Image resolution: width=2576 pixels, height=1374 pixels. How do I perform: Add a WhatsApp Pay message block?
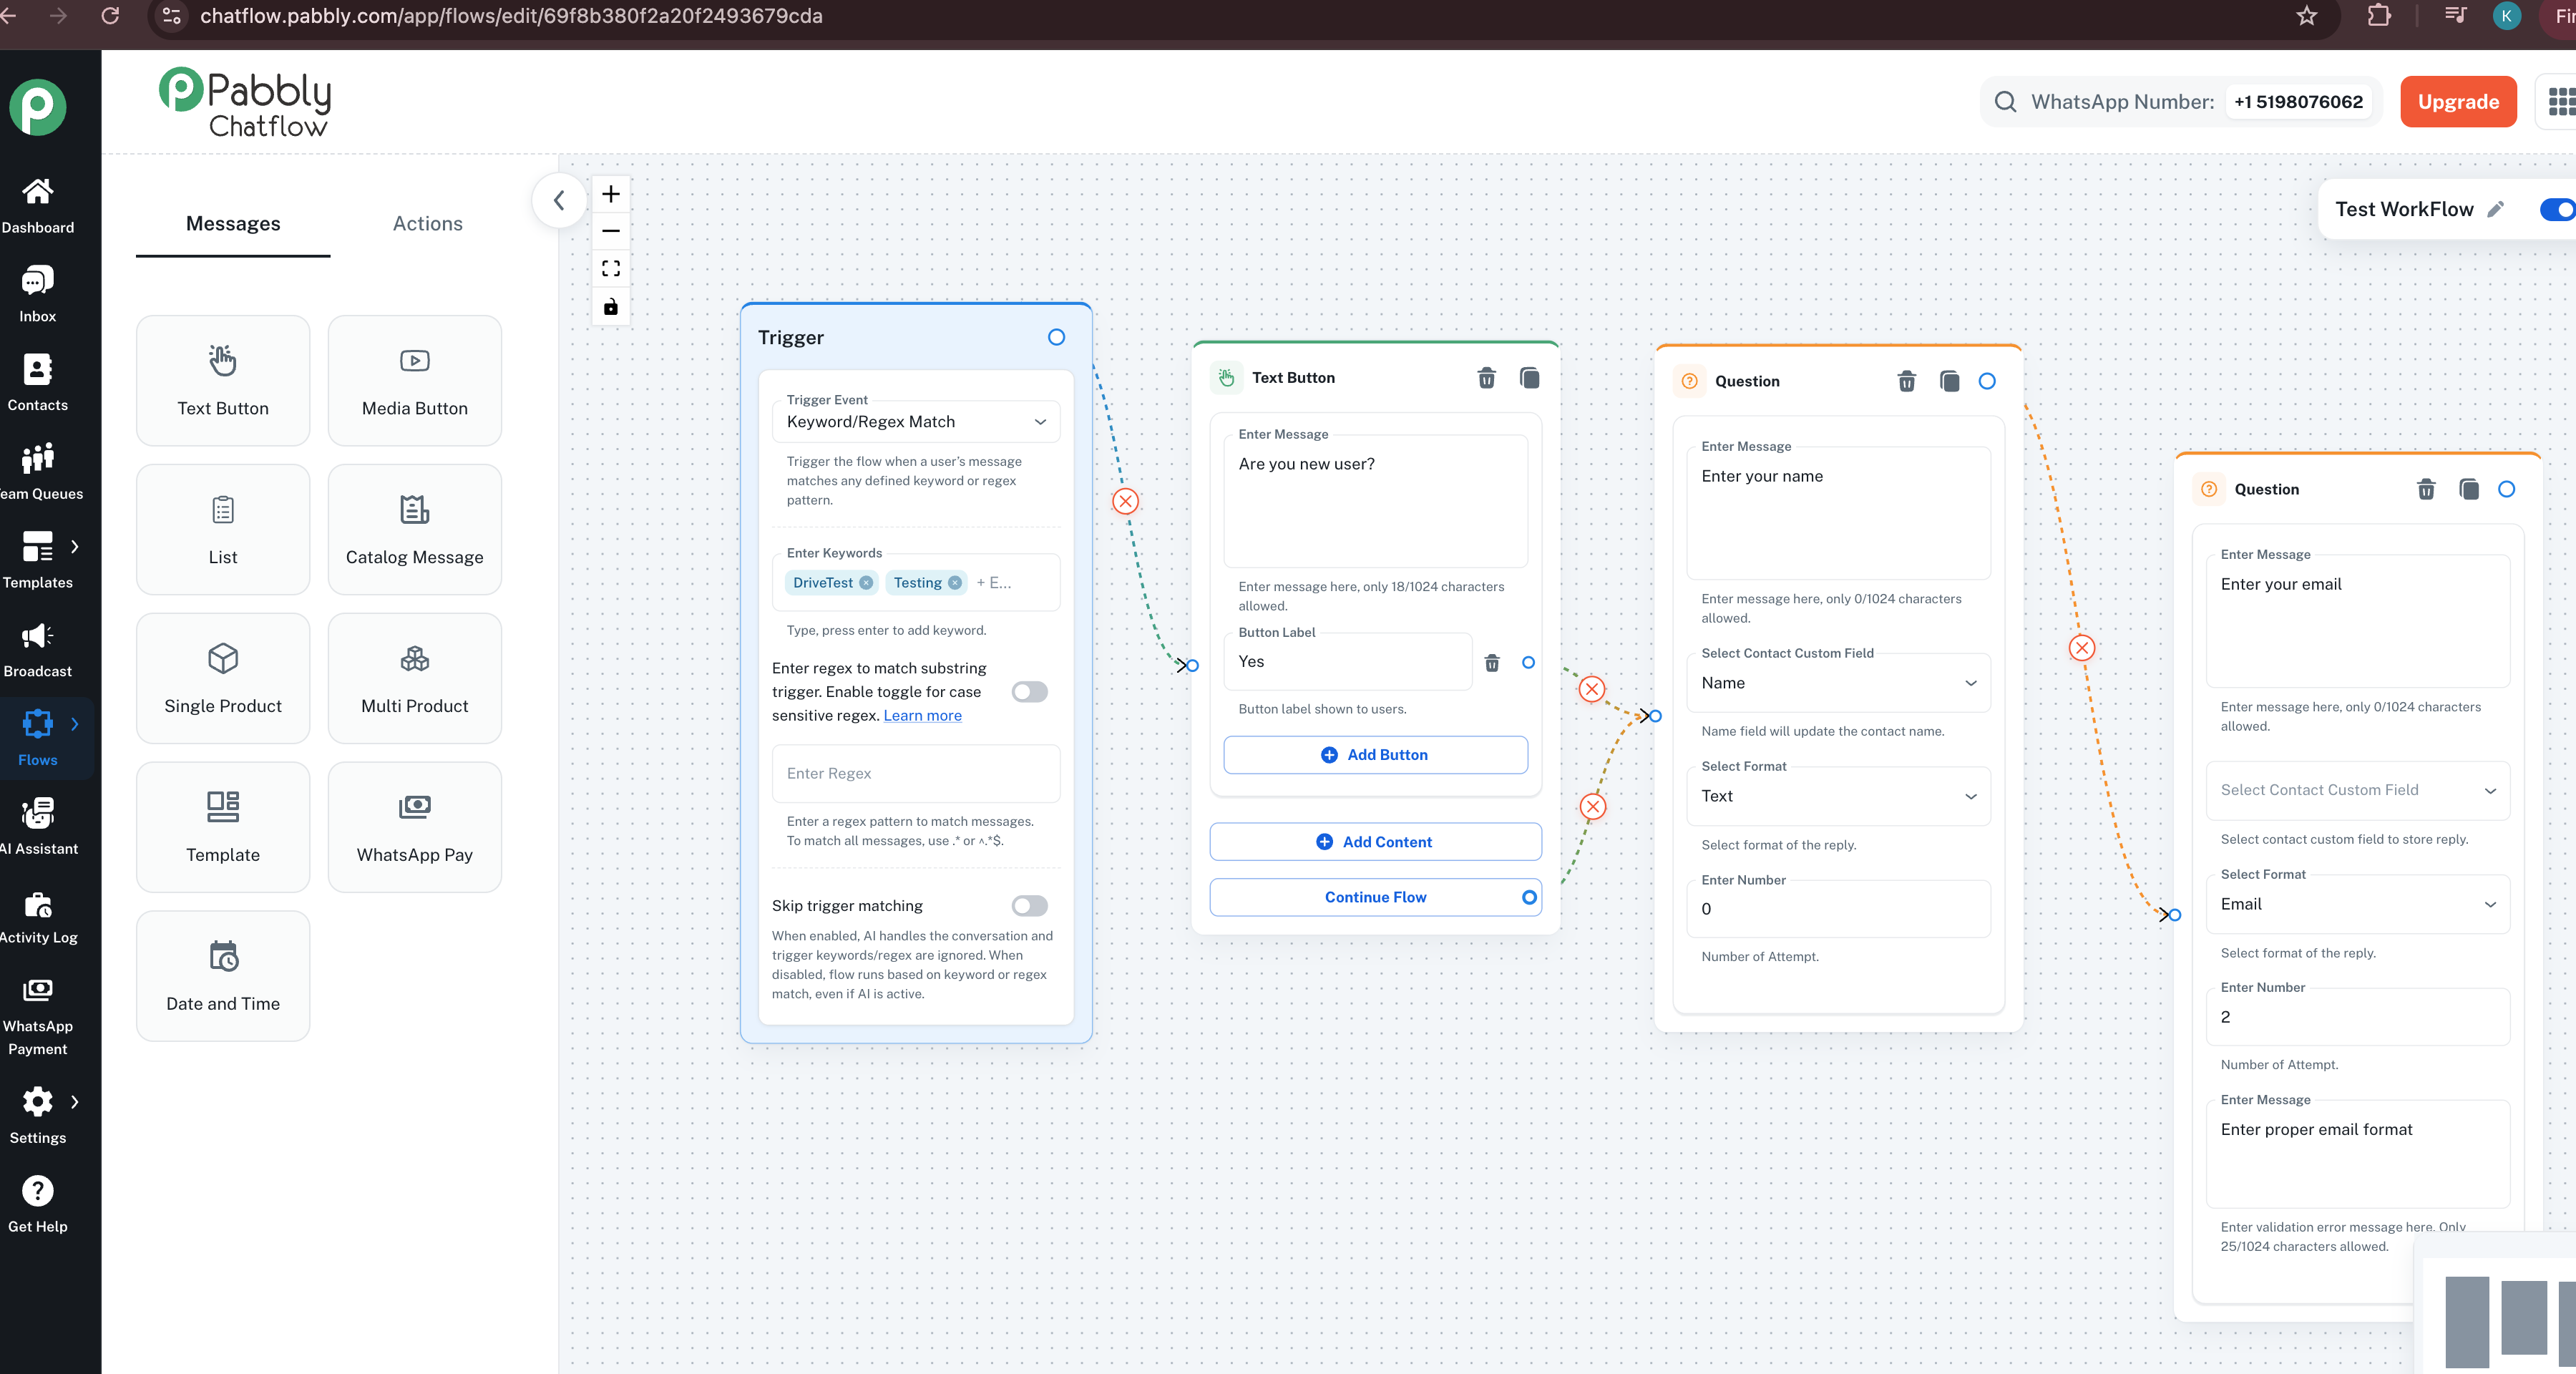415,827
